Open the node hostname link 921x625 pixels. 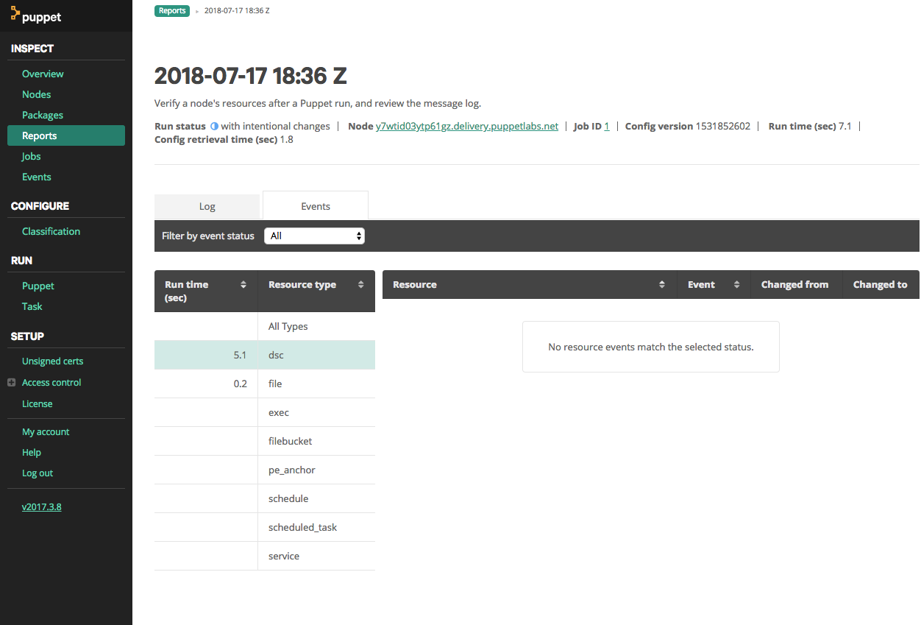(x=466, y=126)
